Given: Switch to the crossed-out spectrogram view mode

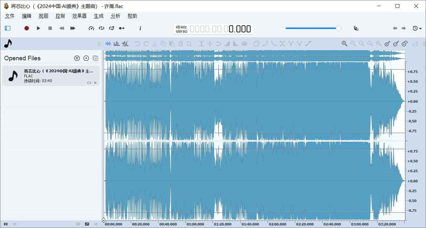Looking at the screenshot, I should [125, 43].
